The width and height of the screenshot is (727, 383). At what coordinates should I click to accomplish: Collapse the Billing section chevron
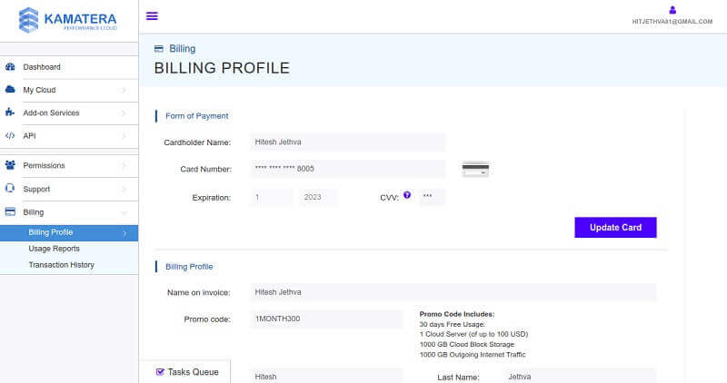[x=124, y=212]
